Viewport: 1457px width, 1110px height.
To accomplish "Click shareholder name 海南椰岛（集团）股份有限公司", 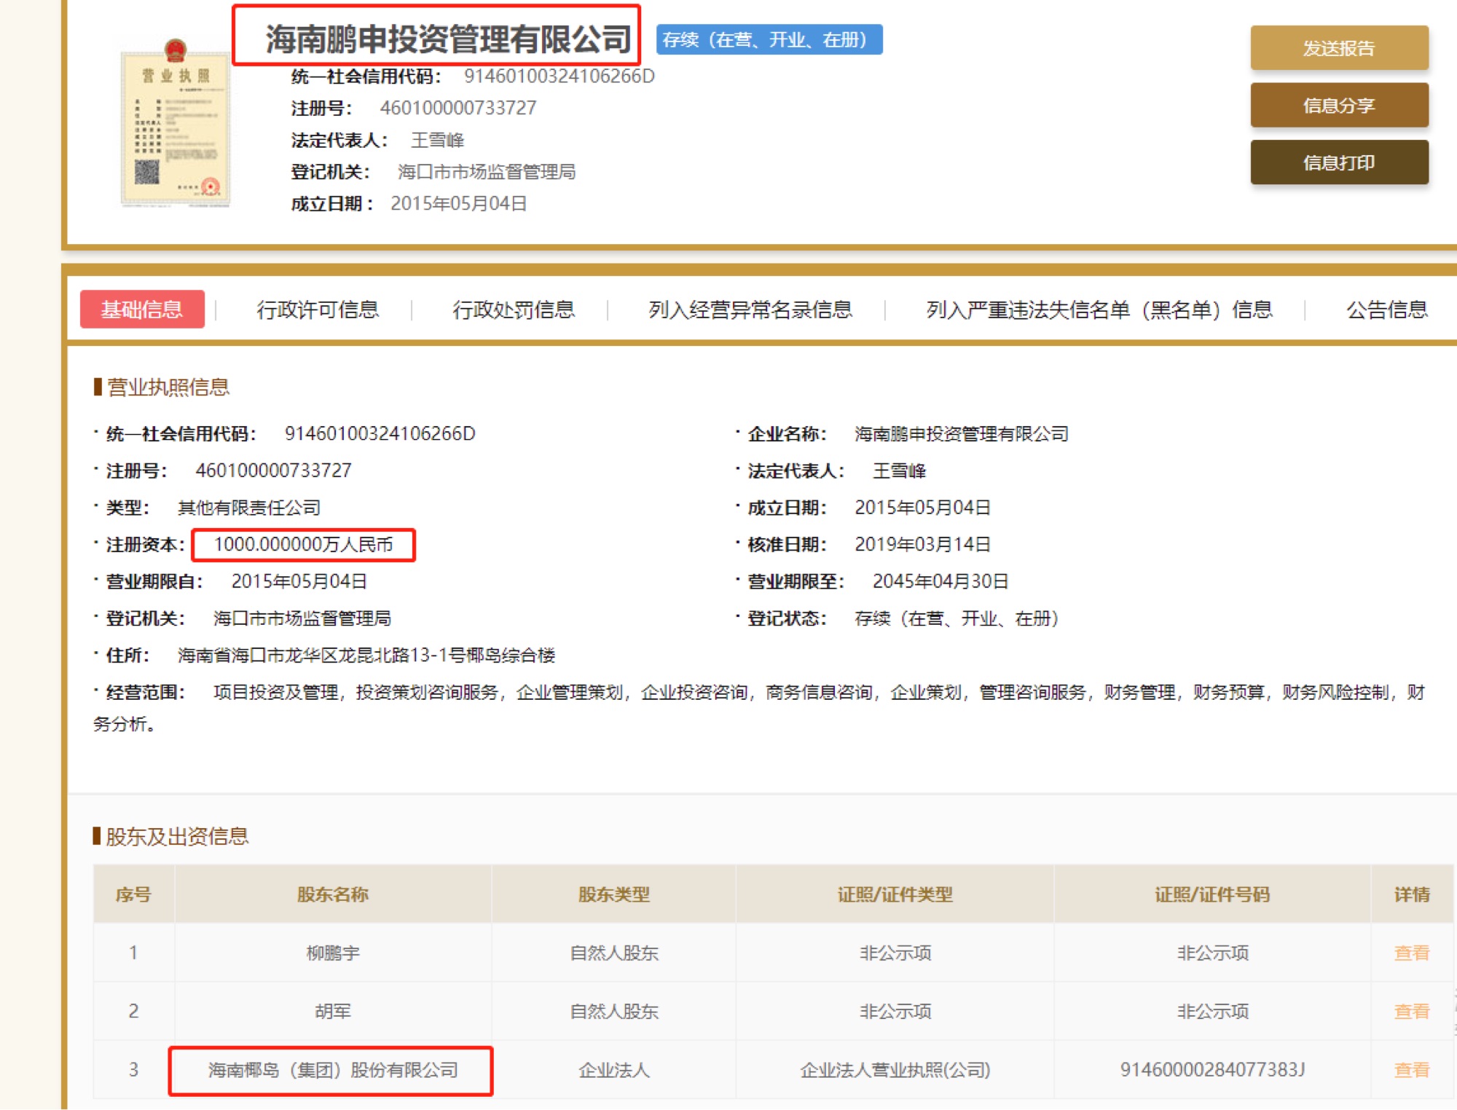I will [x=333, y=1070].
